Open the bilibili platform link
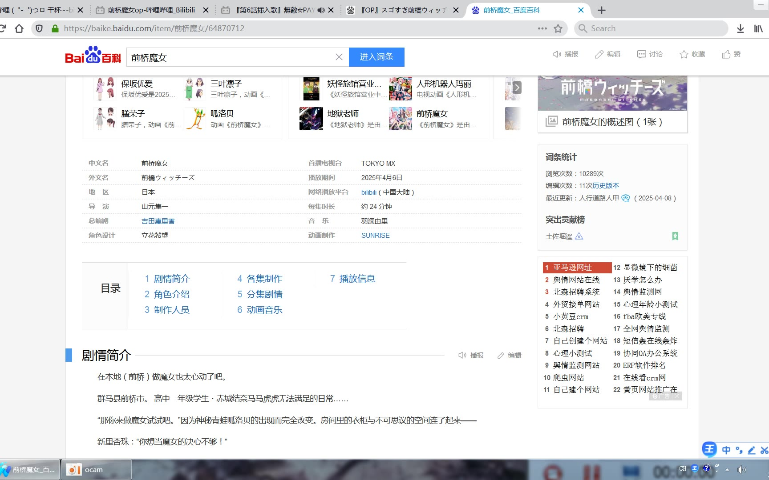 (369, 192)
